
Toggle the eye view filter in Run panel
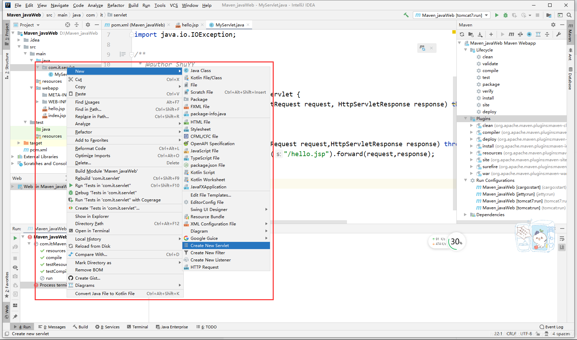point(15,267)
